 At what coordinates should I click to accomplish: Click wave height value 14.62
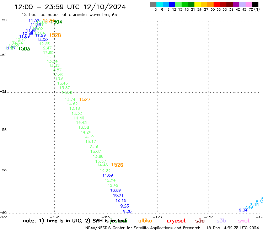tap(72, 104)
